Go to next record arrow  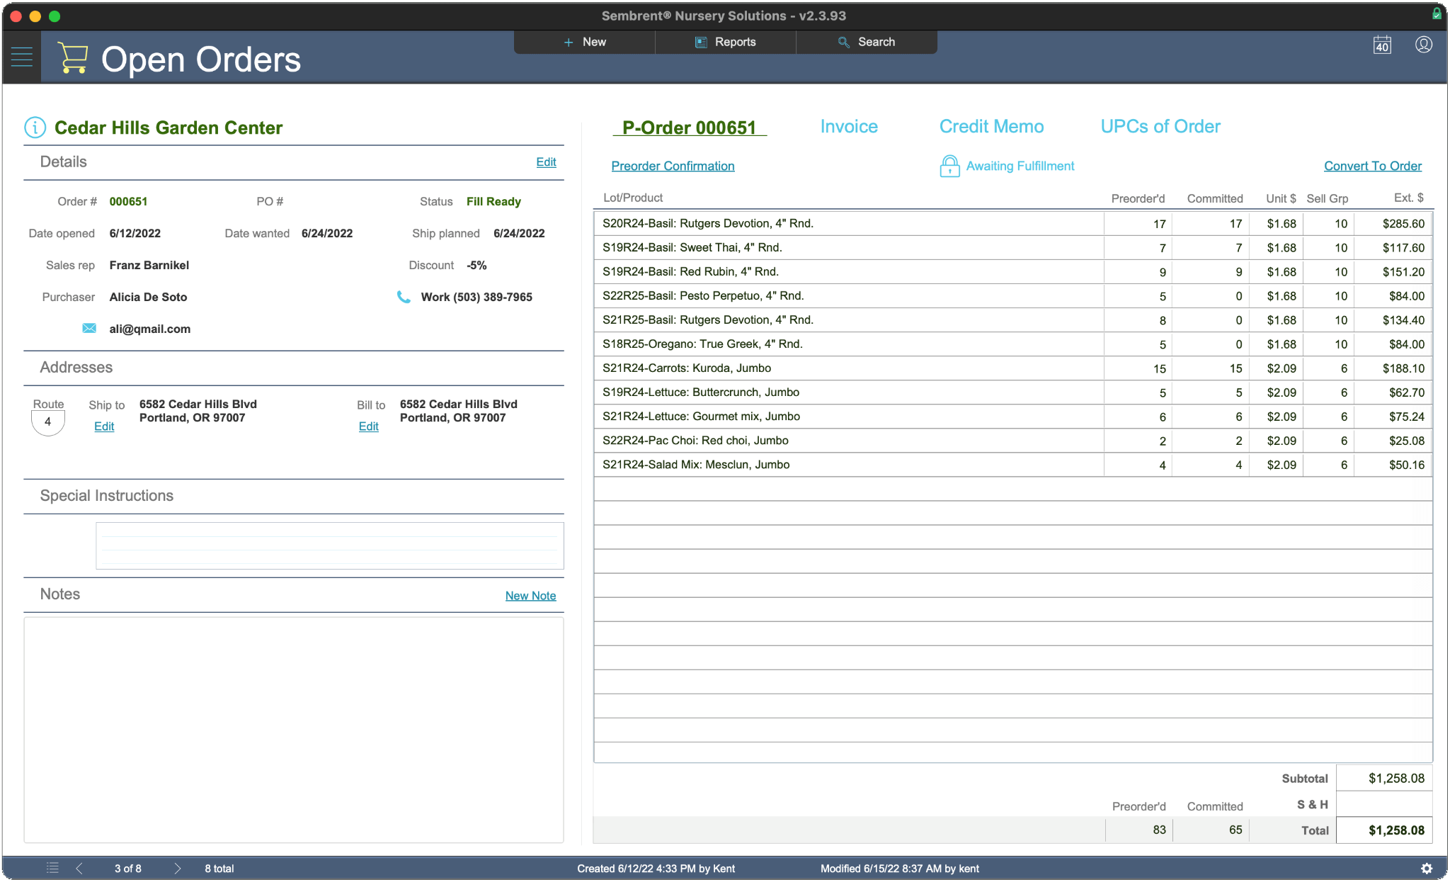tap(178, 868)
